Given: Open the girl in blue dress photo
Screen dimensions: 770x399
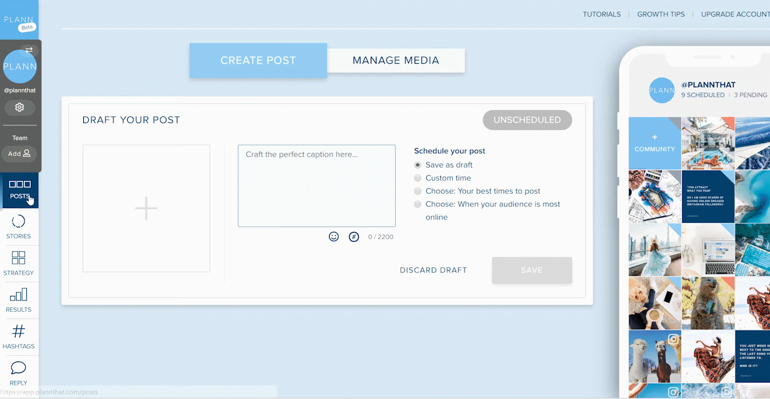Looking at the screenshot, I should click(x=655, y=250).
